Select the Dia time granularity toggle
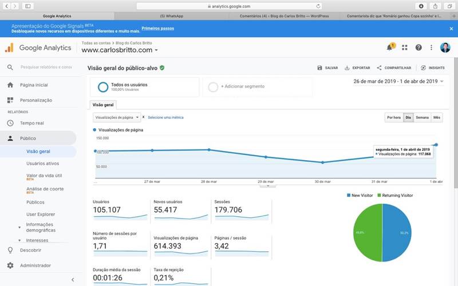 tap(408, 117)
